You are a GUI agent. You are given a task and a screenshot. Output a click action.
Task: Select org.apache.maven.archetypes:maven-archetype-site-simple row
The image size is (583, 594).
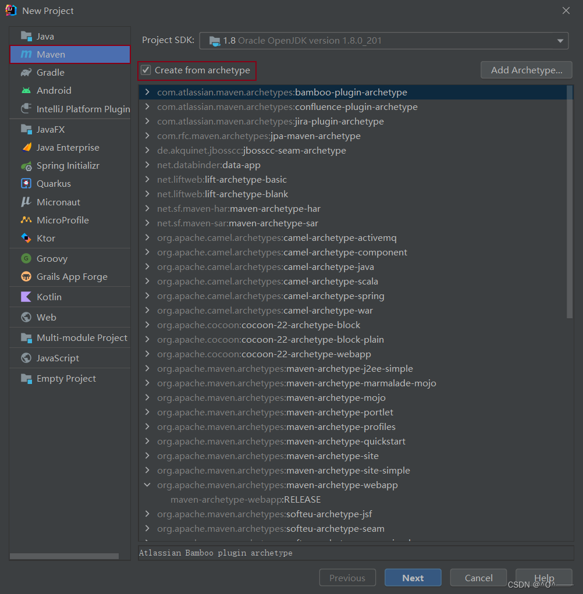353,471
